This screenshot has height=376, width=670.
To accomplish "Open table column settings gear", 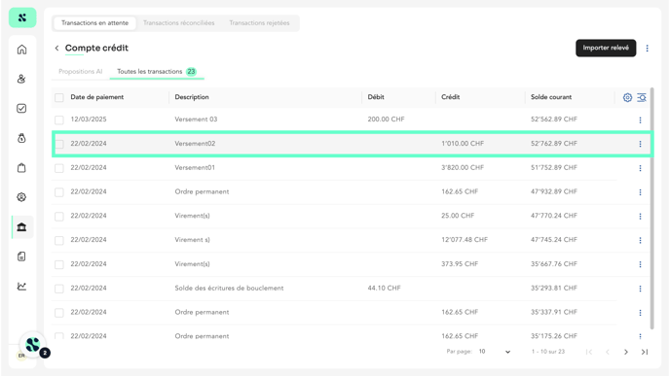I will pos(627,97).
